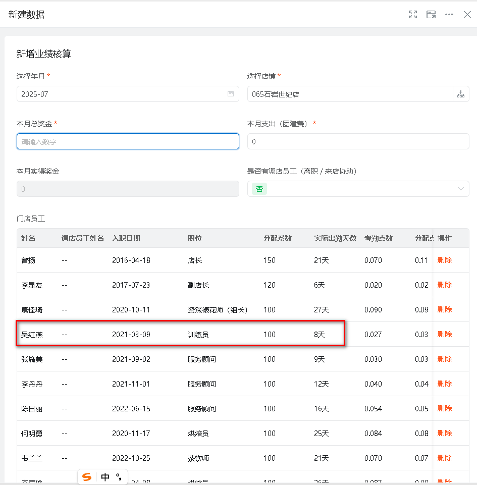This screenshot has width=477, height=485.
Task: Click the position cell 副店长
Action: (x=198, y=285)
